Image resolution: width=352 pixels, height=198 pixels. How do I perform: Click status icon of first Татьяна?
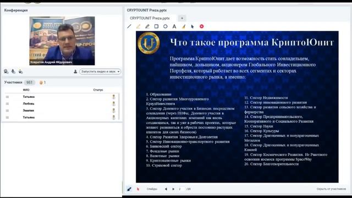[x=114, y=97]
